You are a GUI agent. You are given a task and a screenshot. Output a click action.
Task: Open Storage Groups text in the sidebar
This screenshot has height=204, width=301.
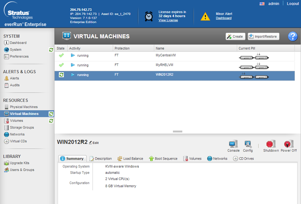click(22, 127)
